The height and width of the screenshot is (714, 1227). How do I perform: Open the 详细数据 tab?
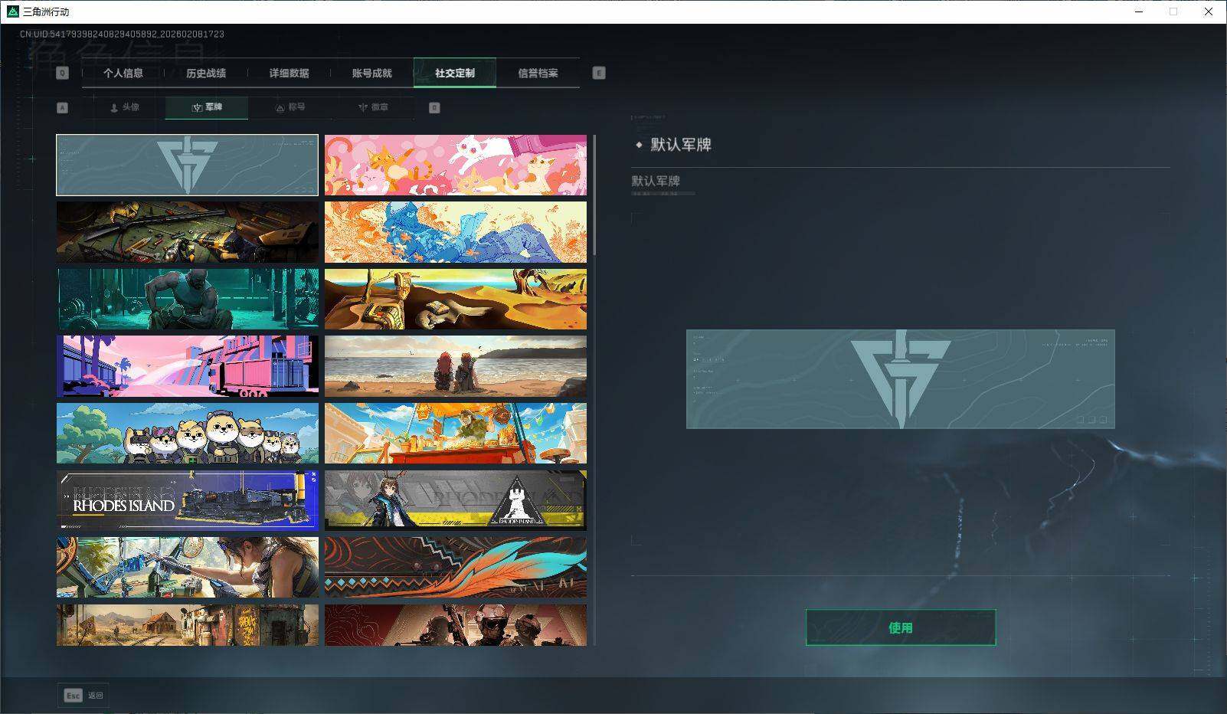click(289, 73)
